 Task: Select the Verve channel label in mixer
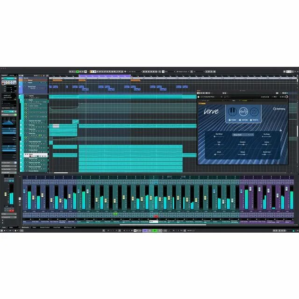(154, 222)
